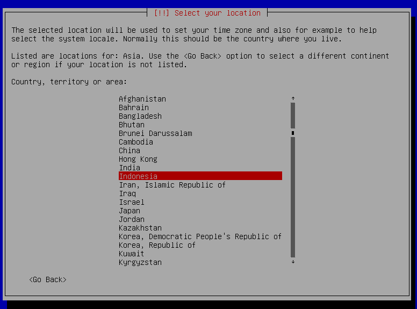Select Afghanistan from the country list
417x309 pixels.
pos(200,99)
